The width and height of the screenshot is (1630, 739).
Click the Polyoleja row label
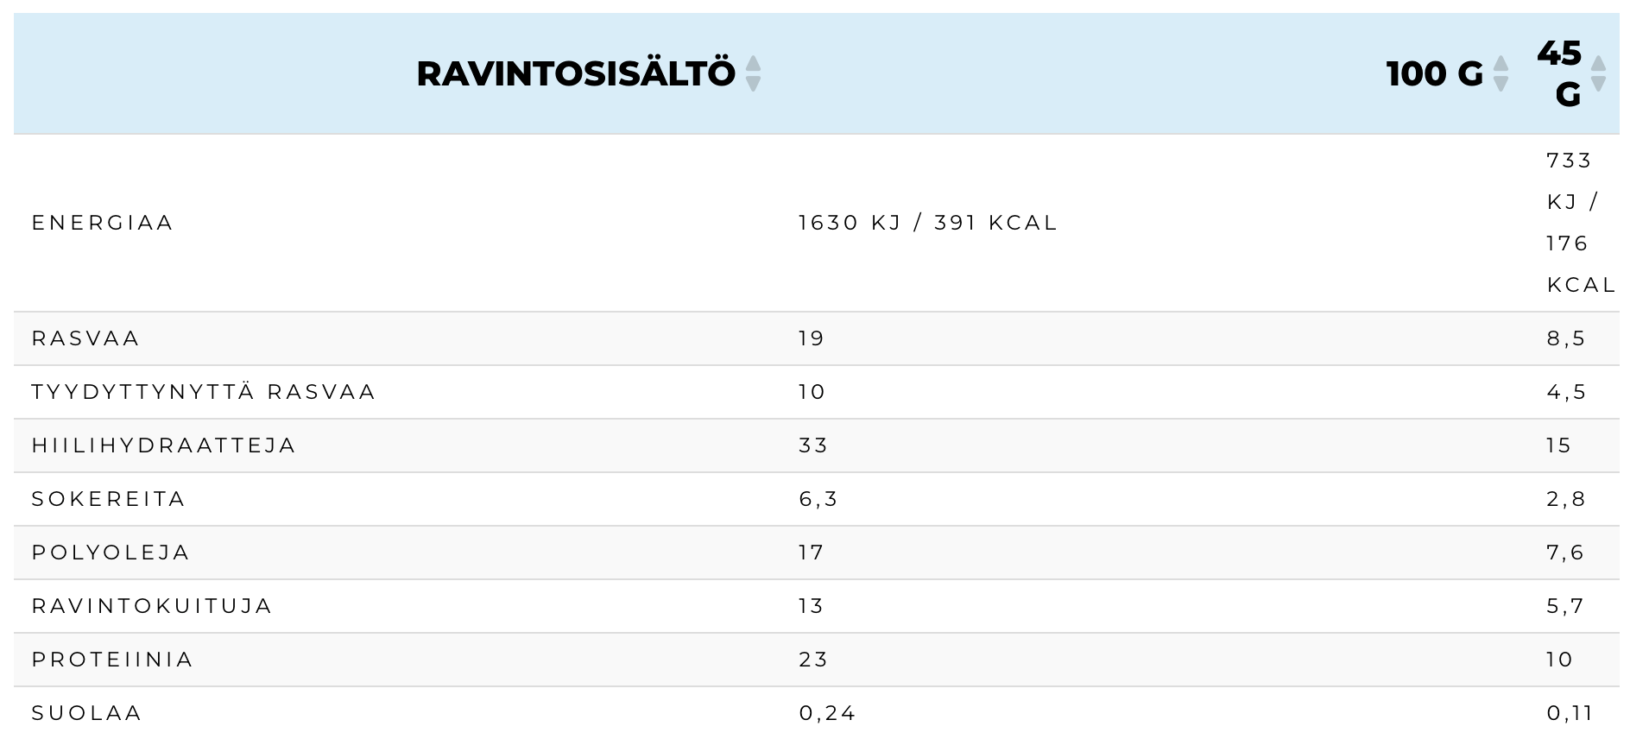(x=111, y=553)
